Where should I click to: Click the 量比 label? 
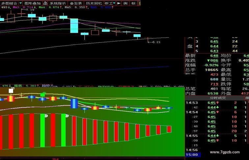[x=226, y=79]
